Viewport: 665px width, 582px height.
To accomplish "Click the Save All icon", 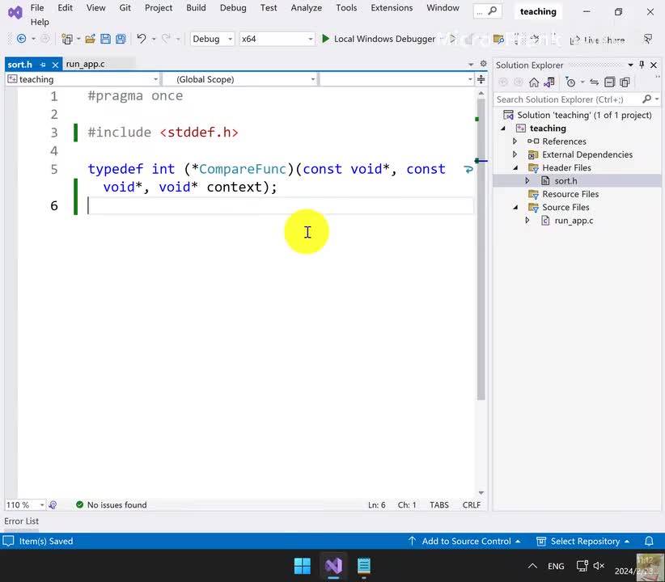I will tap(121, 39).
